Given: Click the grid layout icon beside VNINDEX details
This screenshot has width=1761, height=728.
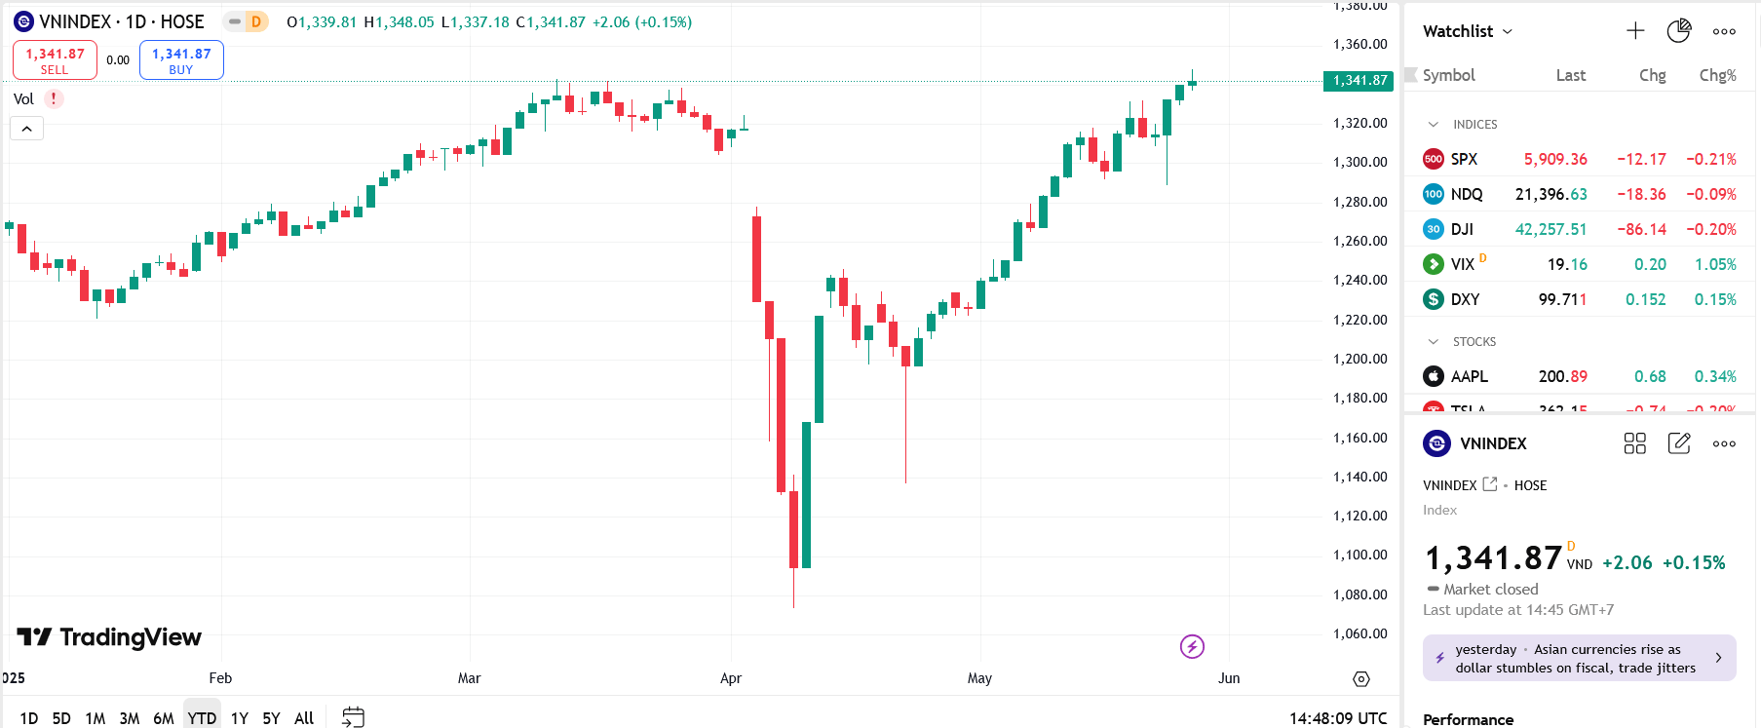Looking at the screenshot, I should point(1634,443).
